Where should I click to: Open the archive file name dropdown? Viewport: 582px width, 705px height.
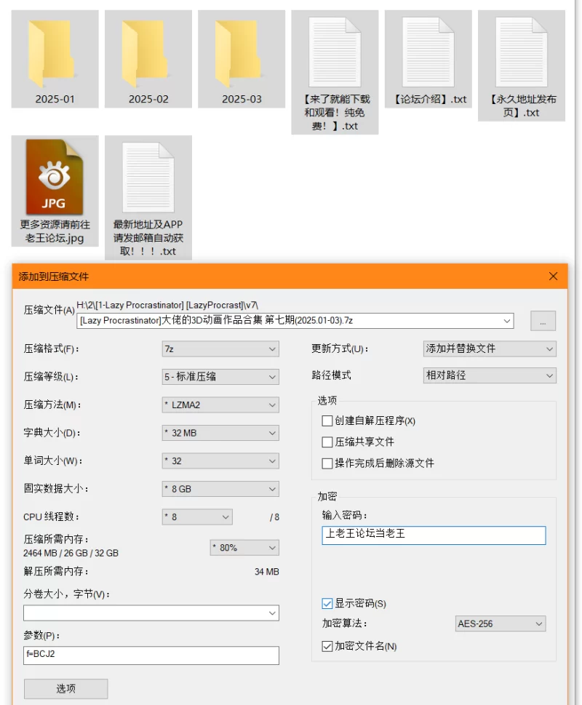tap(507, 321)
